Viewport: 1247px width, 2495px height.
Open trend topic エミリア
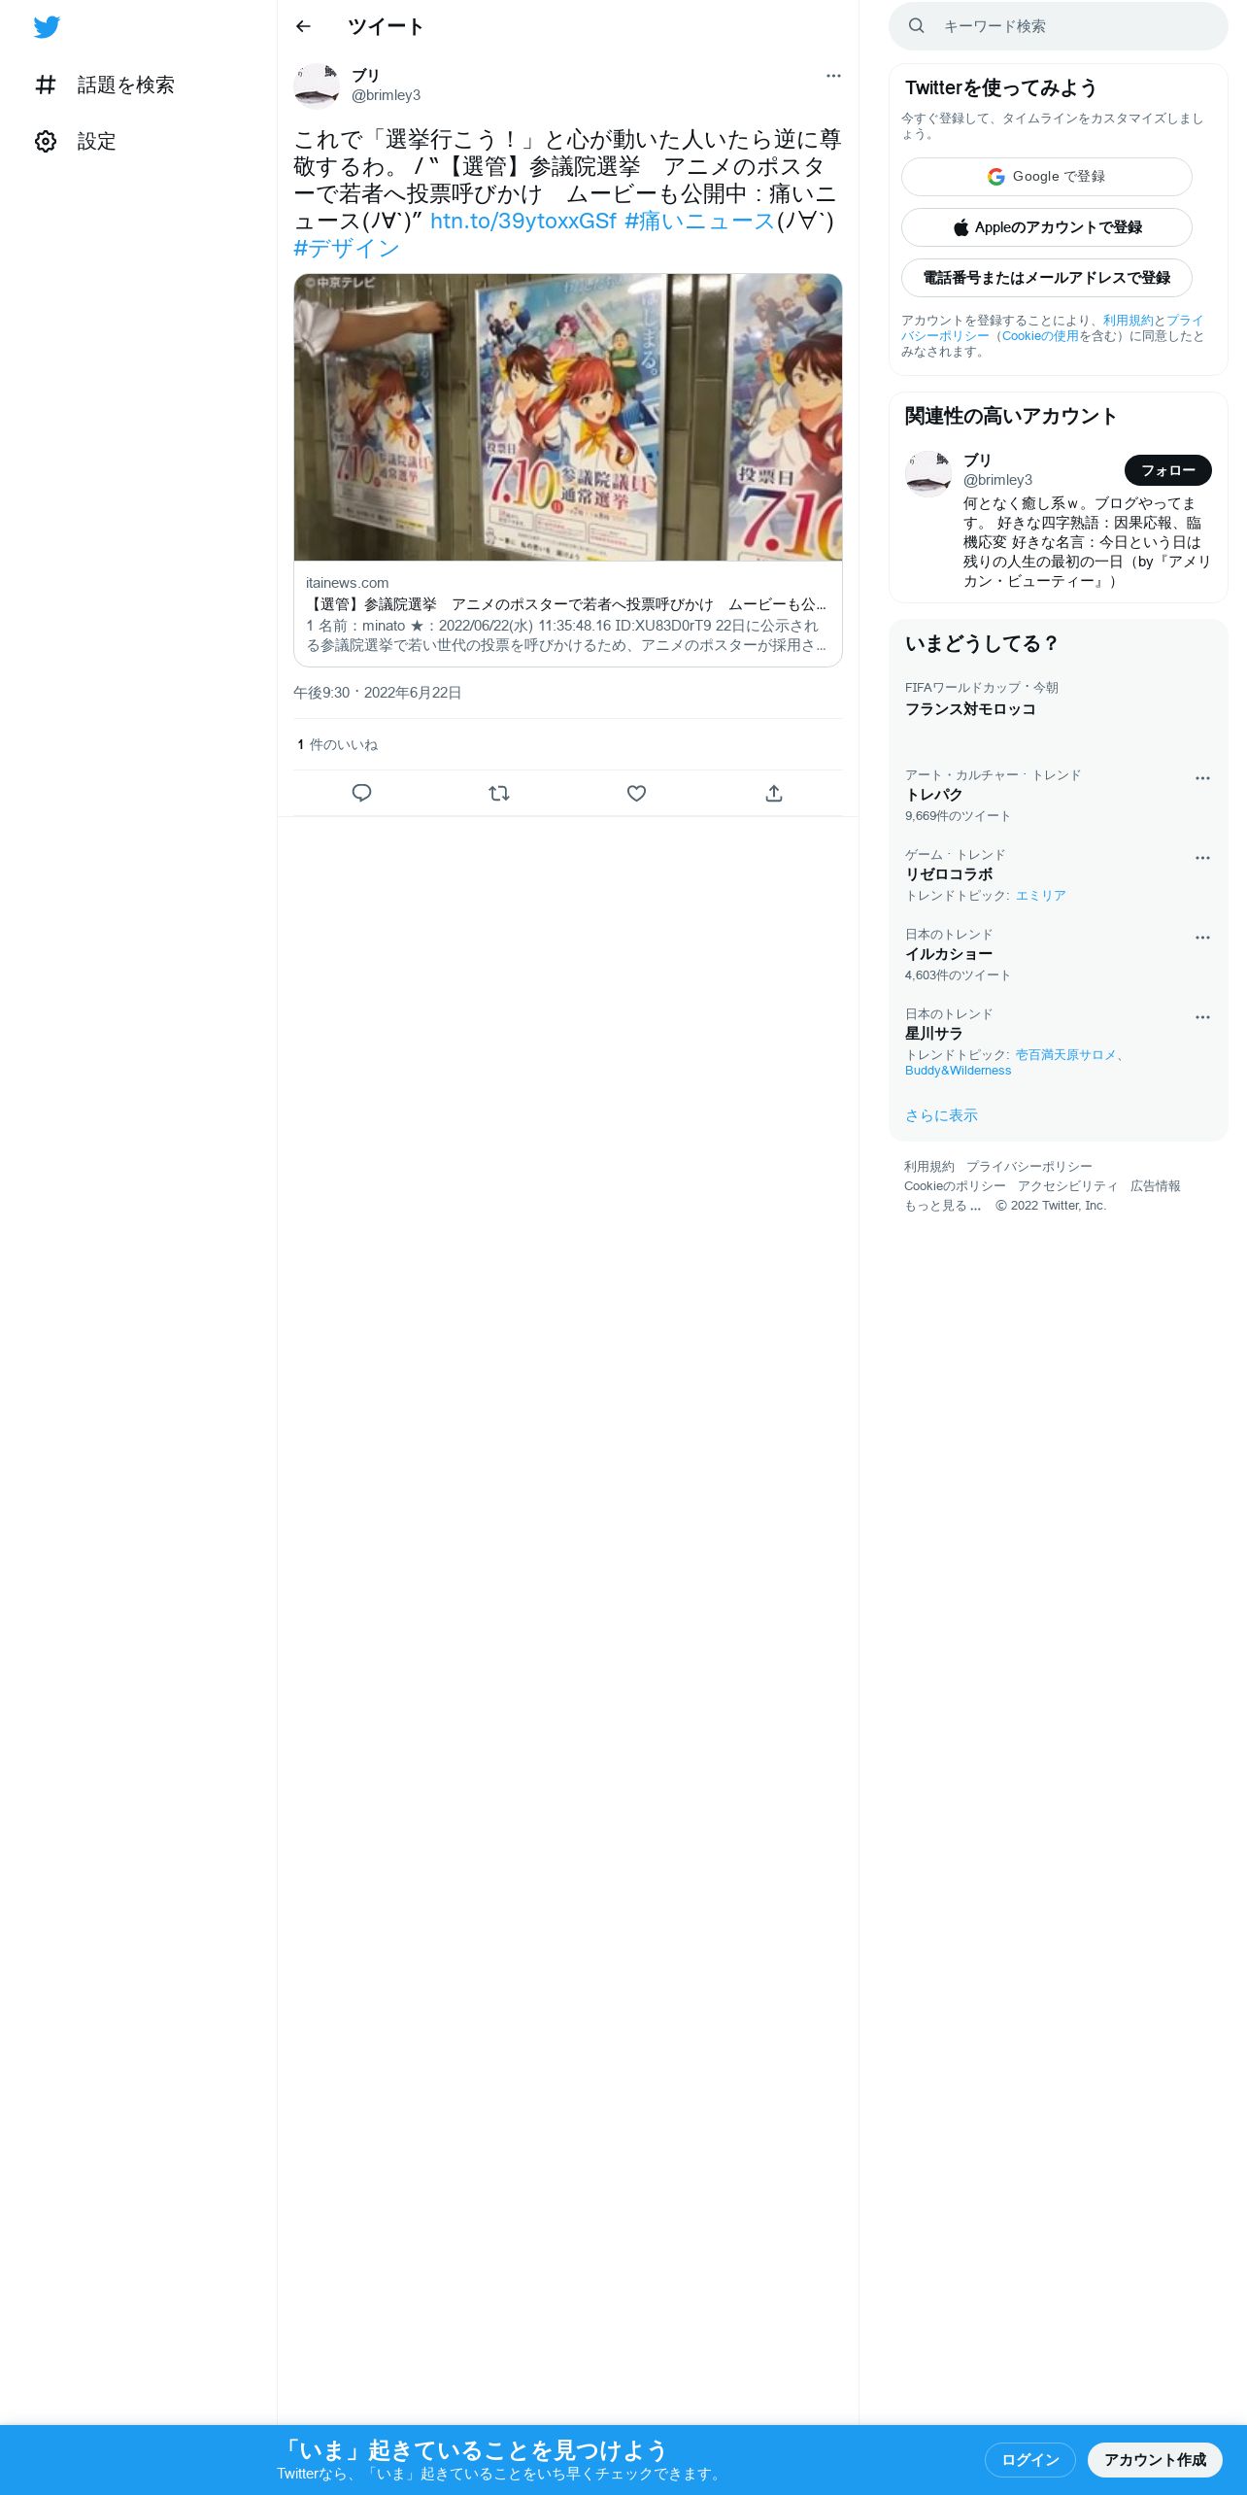[1040, 896]
